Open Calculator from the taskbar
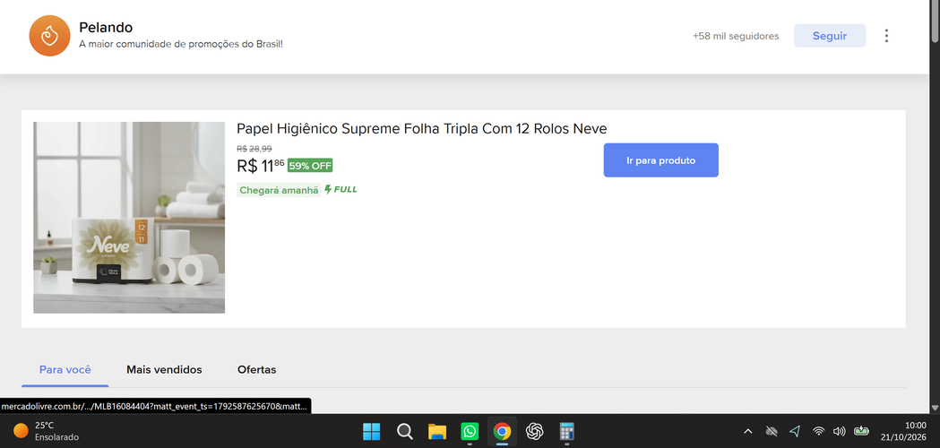 566,431
